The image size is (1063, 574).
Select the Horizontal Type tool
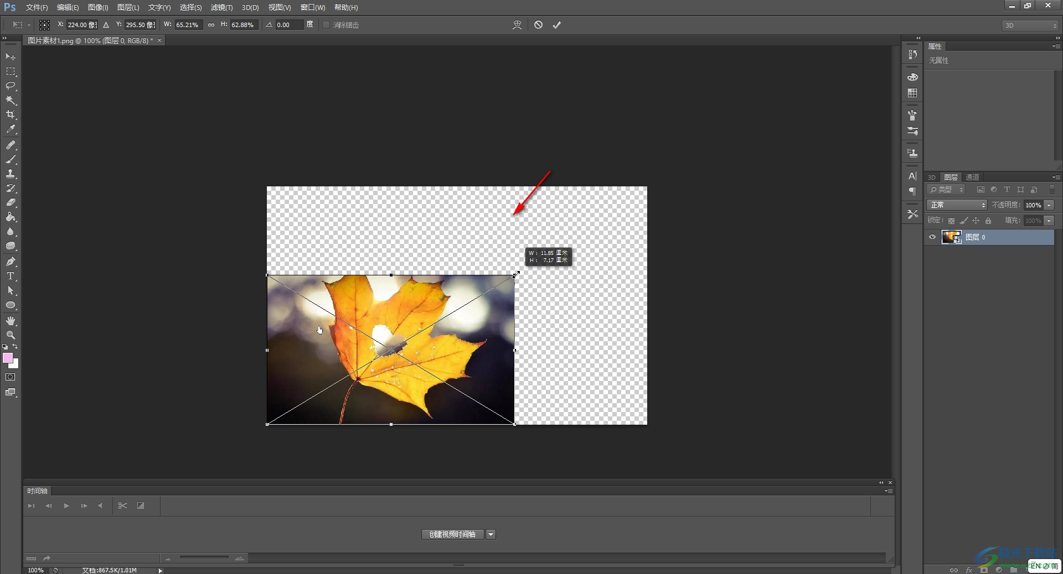[11, 276]
